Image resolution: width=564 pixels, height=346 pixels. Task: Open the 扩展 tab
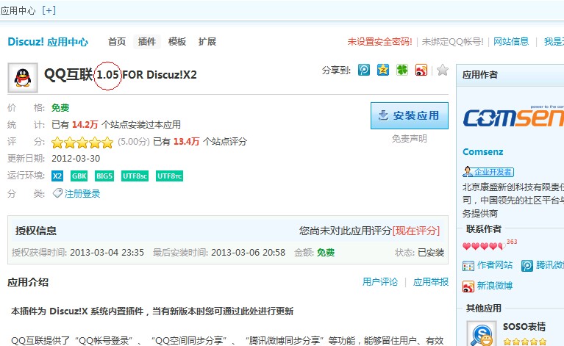[207, 42]
